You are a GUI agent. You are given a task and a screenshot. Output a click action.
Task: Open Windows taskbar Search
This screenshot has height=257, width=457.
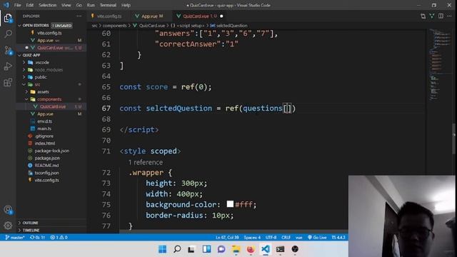pos(177,249)
